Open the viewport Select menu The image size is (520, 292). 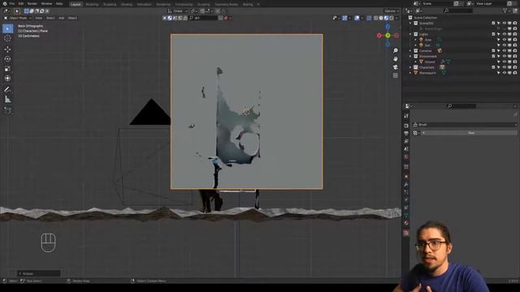pos(50,18)
